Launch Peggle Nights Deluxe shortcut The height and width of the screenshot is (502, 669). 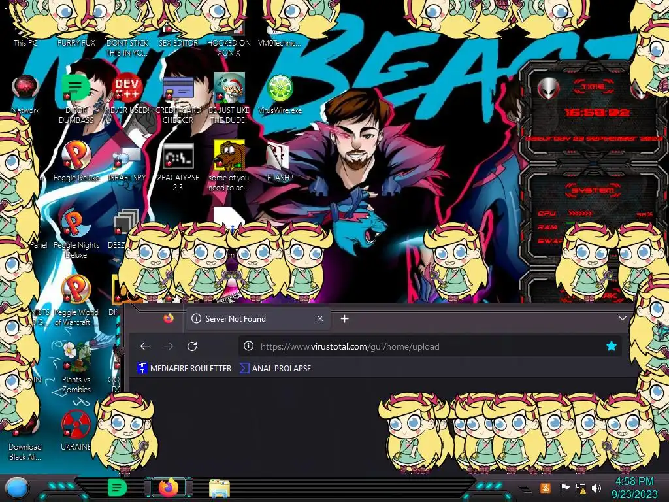tap(76, 235)
